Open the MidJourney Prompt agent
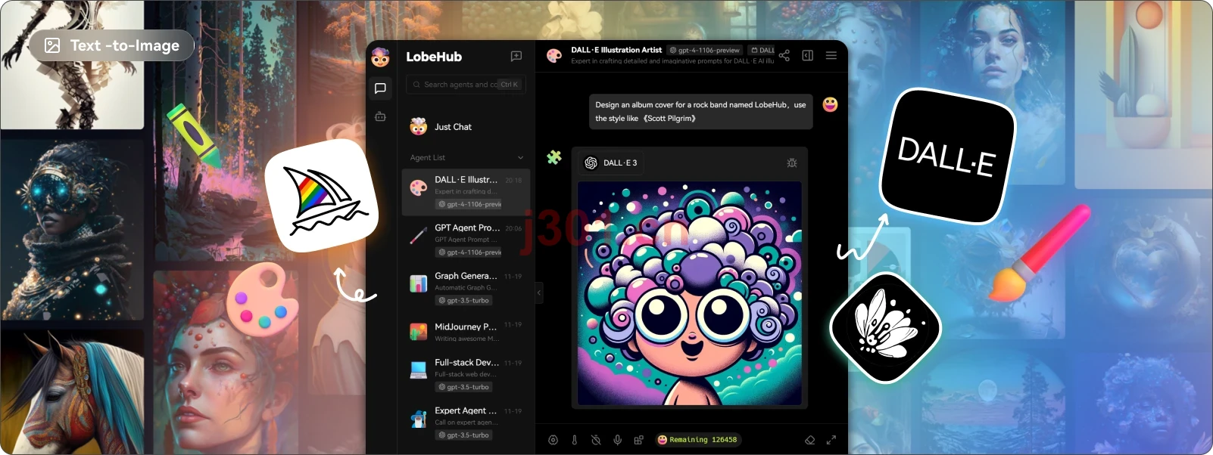Image resolution: width=1213 pixels, height=455 pixels. tap(466, 332)
